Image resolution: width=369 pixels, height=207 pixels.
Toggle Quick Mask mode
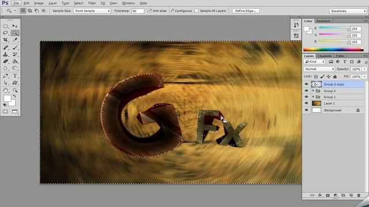coord(5,112)
